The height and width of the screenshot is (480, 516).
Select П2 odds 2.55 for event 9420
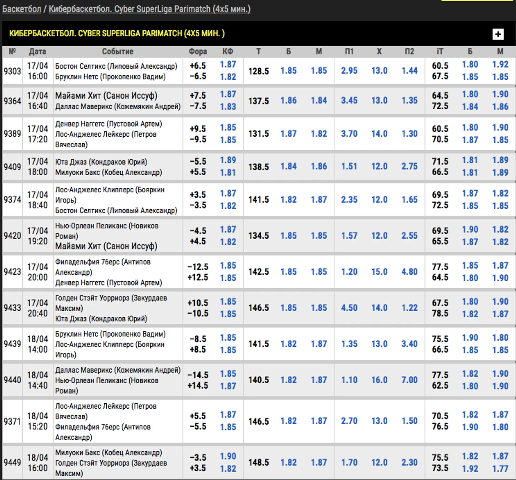pyautogui.click(x=409, y=235)
